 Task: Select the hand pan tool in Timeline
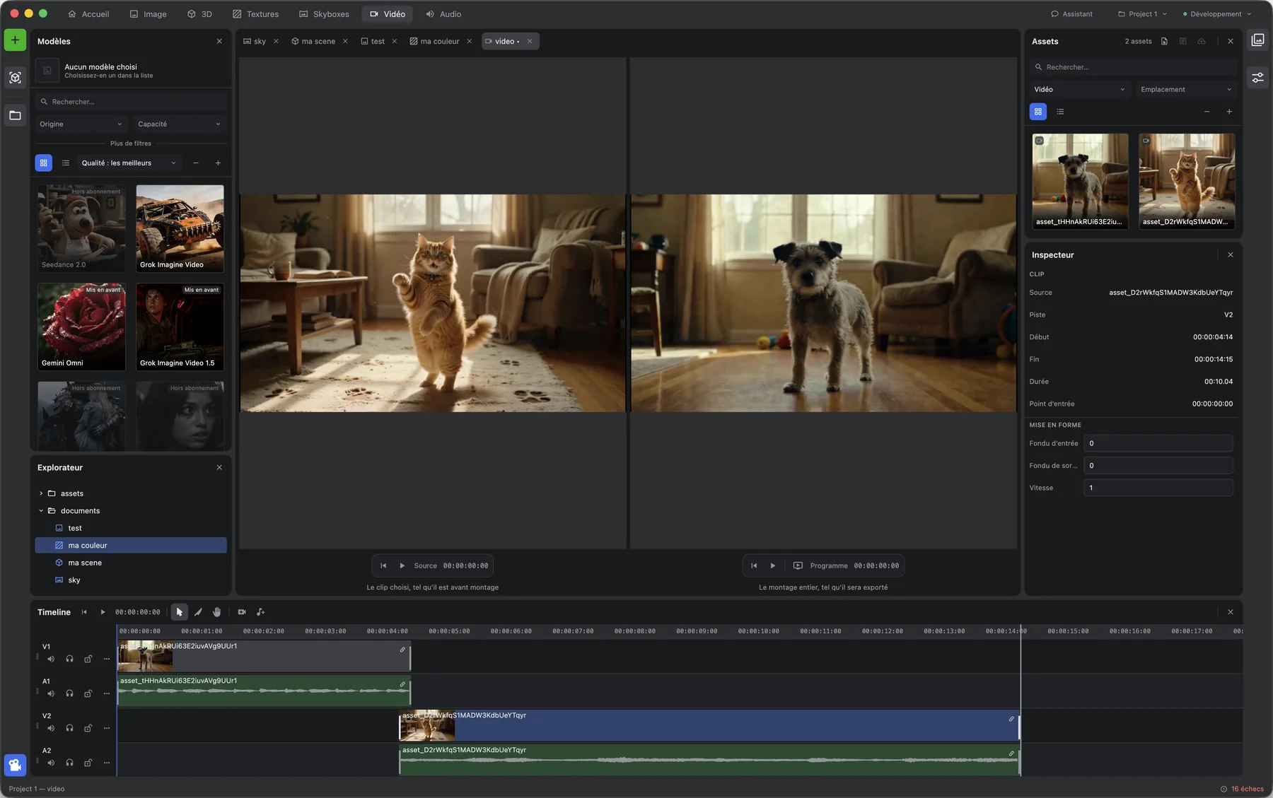tap(217, 612)
